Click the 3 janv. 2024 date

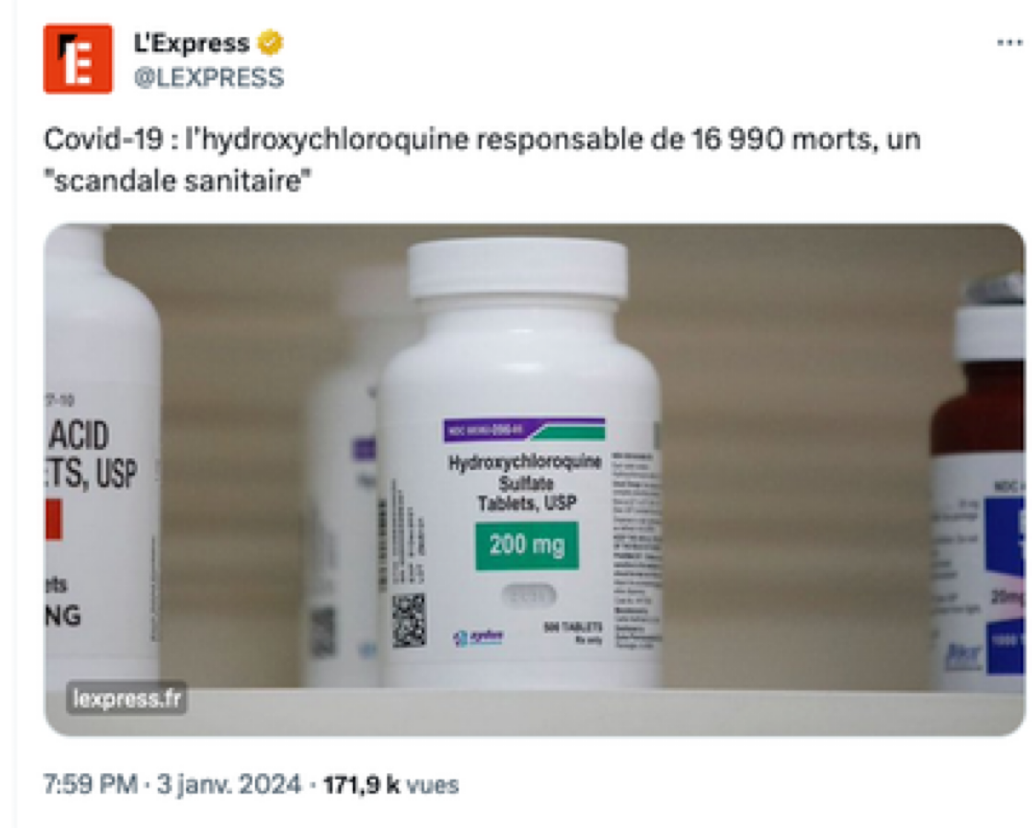point(228,785)
